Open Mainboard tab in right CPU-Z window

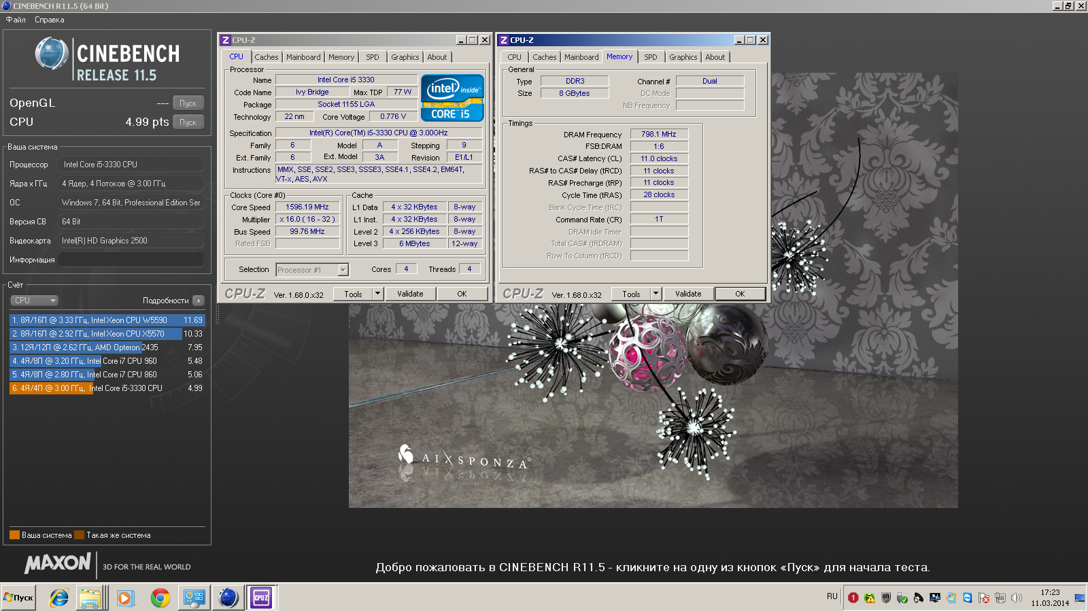tap(581, 57)
